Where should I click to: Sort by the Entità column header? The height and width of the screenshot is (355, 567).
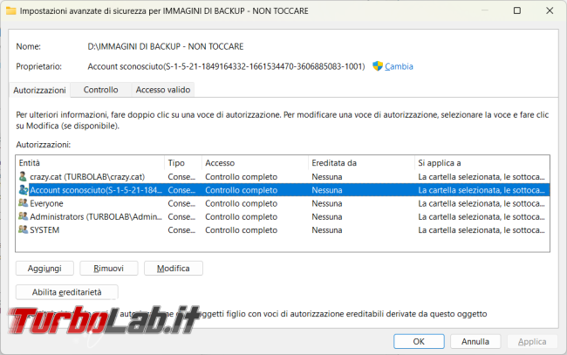pos(90,163)
